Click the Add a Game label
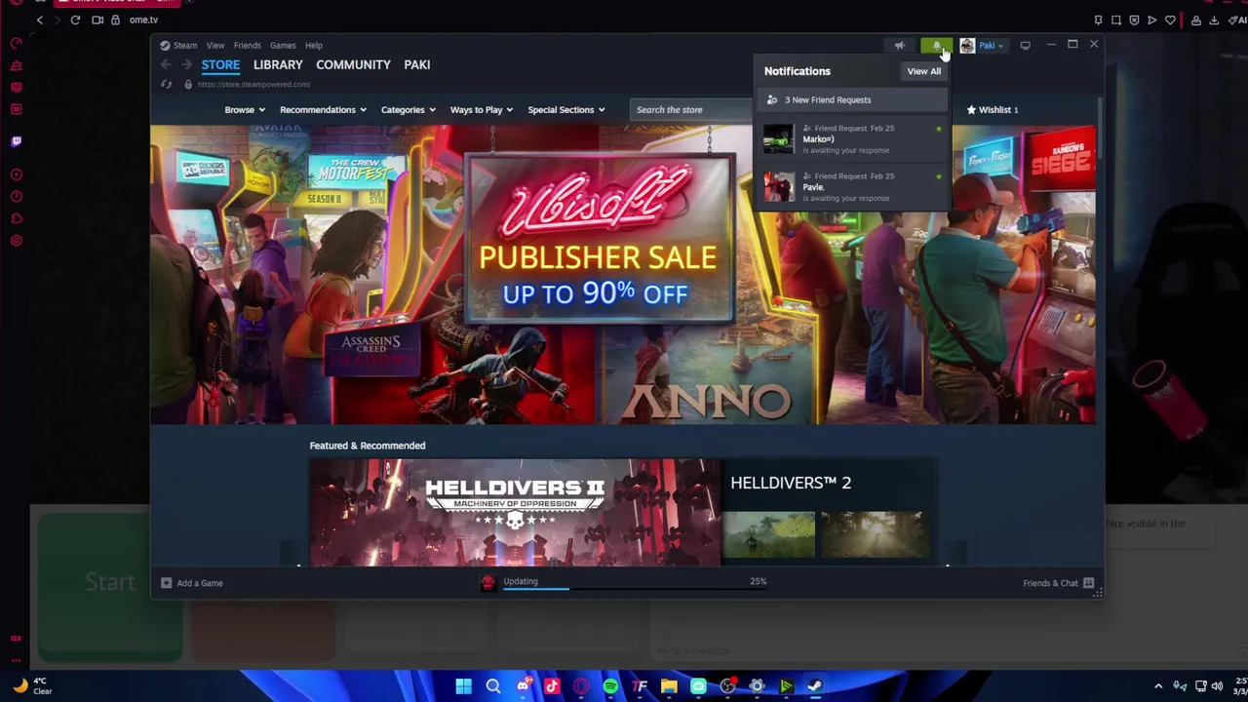 [x=200, y=583]
